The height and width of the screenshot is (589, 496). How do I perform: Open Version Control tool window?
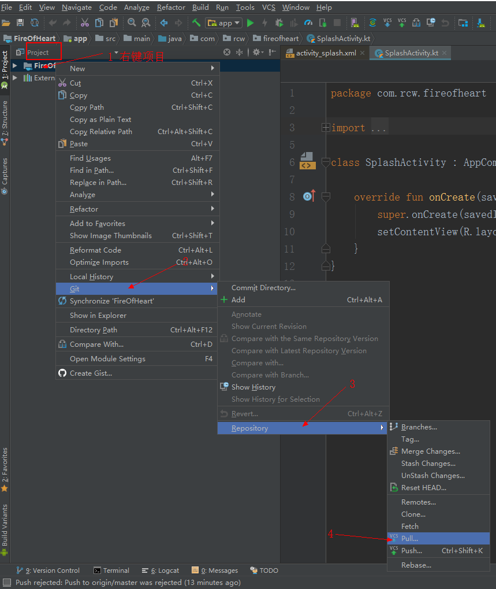click(x=48, y=571)
